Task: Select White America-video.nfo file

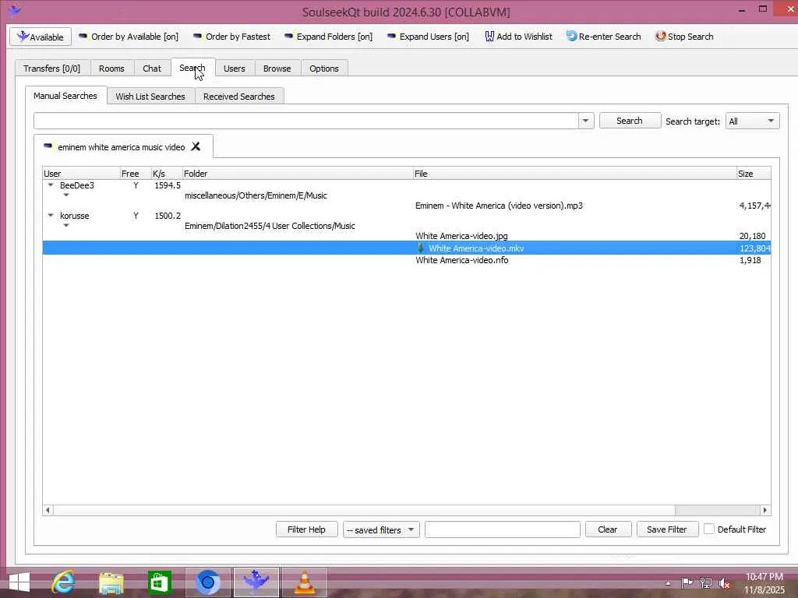Action: click(x=461, y=260)
